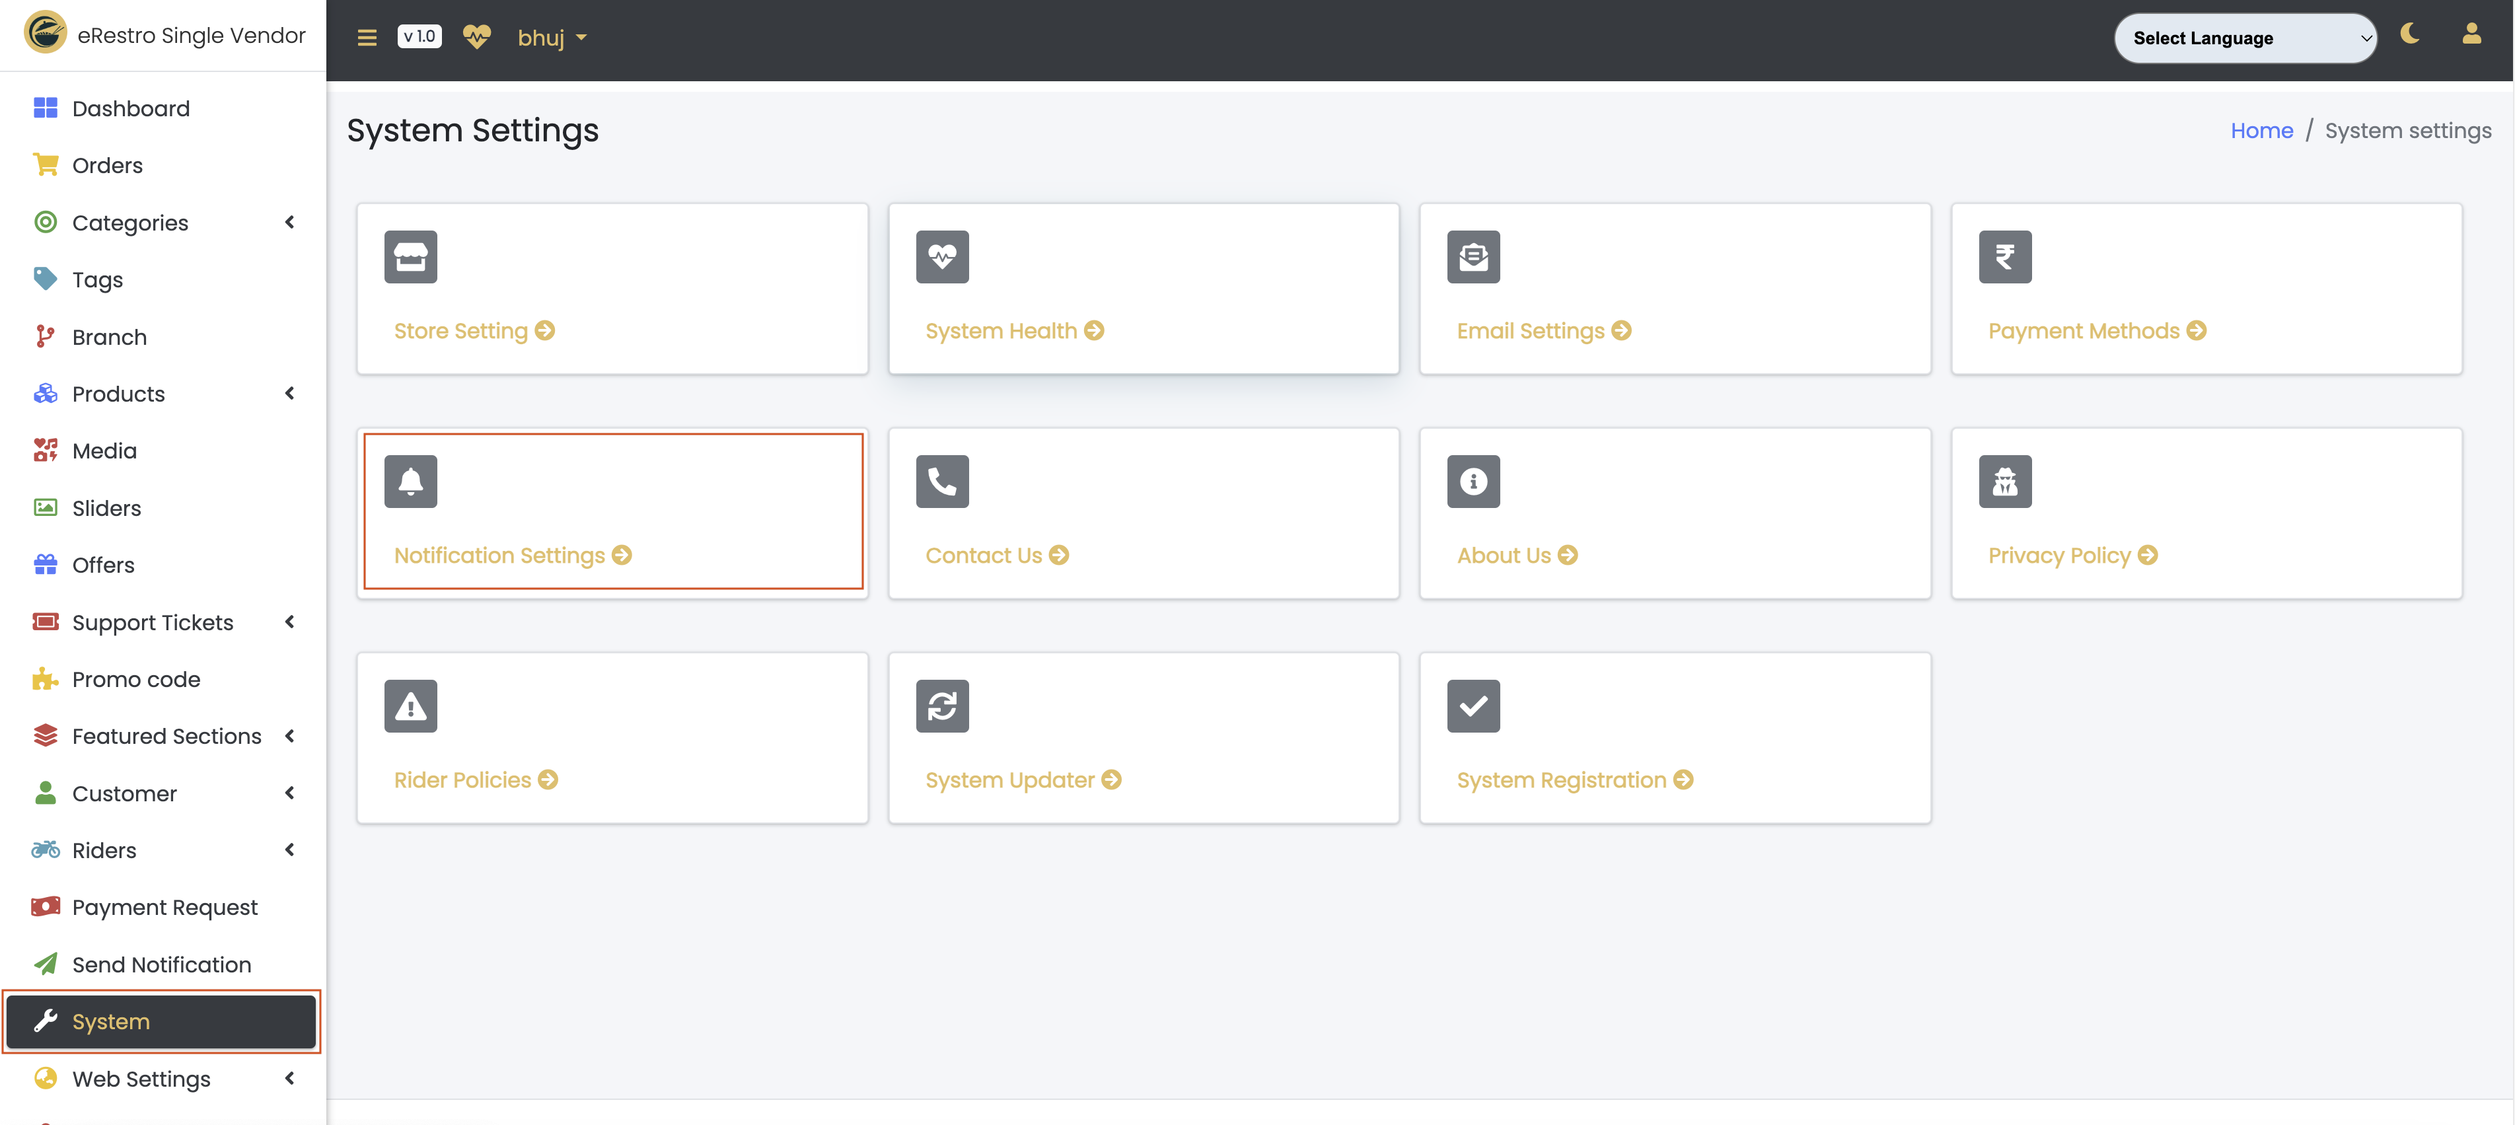Click the Store Setting shop icon

(410, 257)
